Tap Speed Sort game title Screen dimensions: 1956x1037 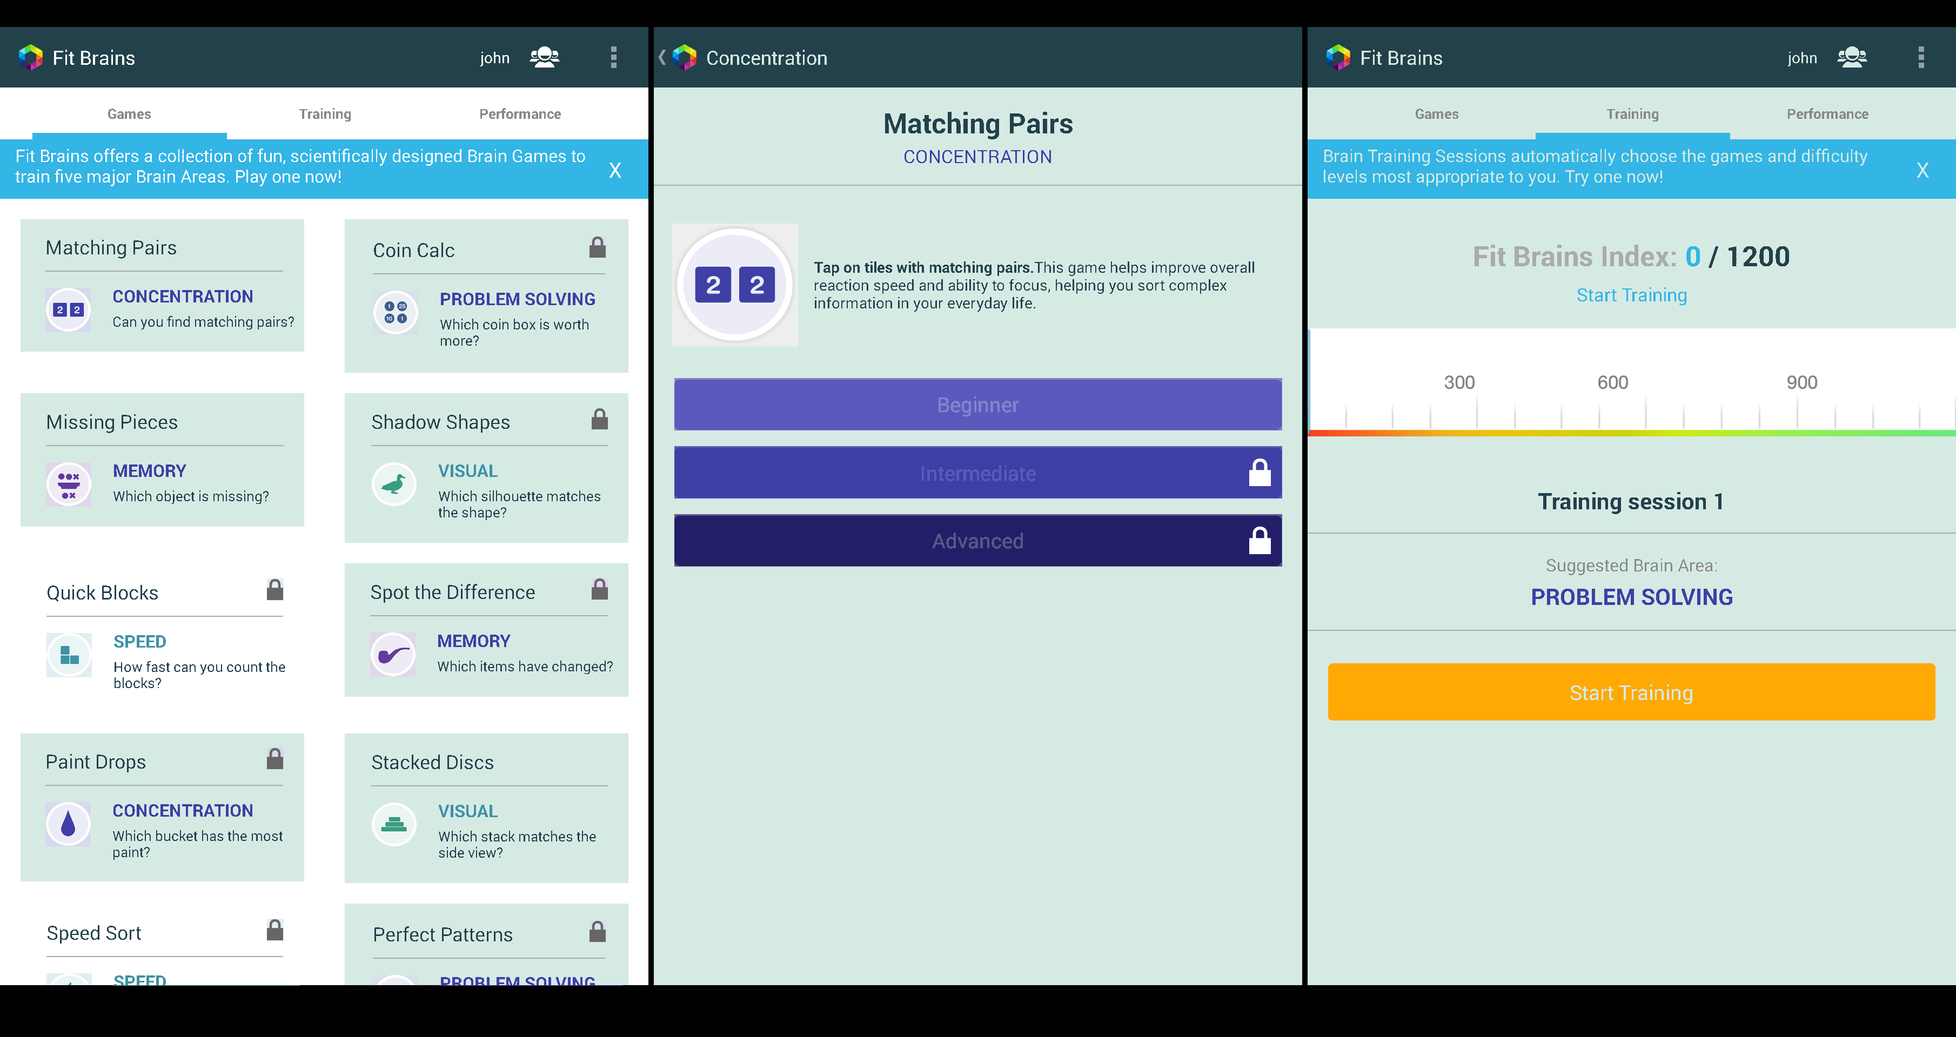tap(94, 933)
